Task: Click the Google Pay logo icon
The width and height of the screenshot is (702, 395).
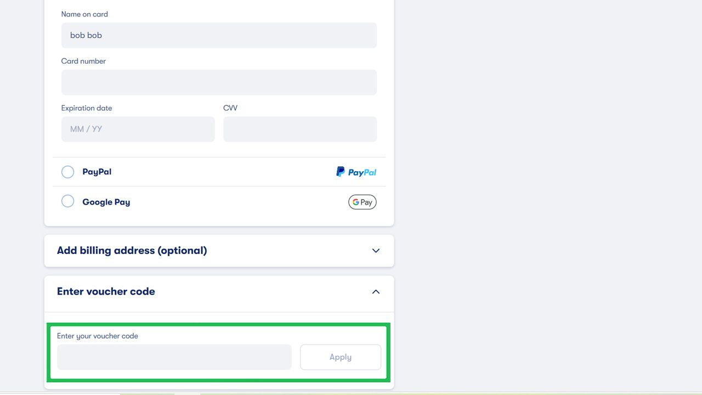Action: point(362,202)
